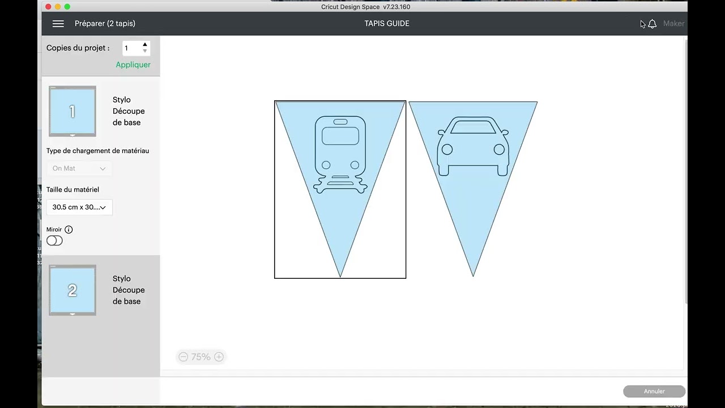This screenshot has width=725, height=408.
Task: Open the material size dropdown
Action: (79, 207)
